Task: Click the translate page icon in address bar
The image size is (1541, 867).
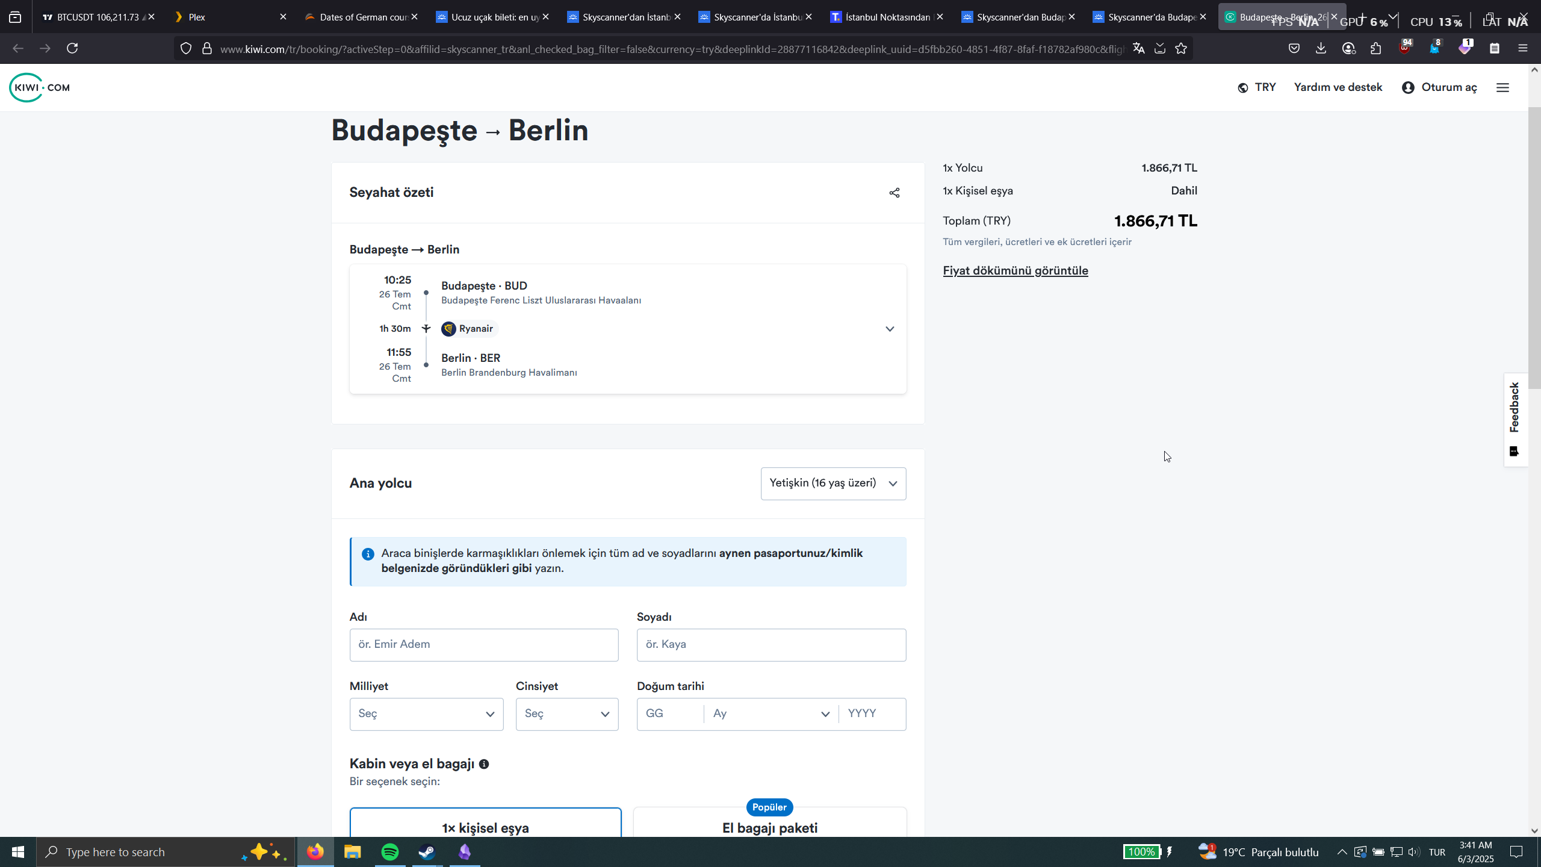Action: pos(1138,49)
